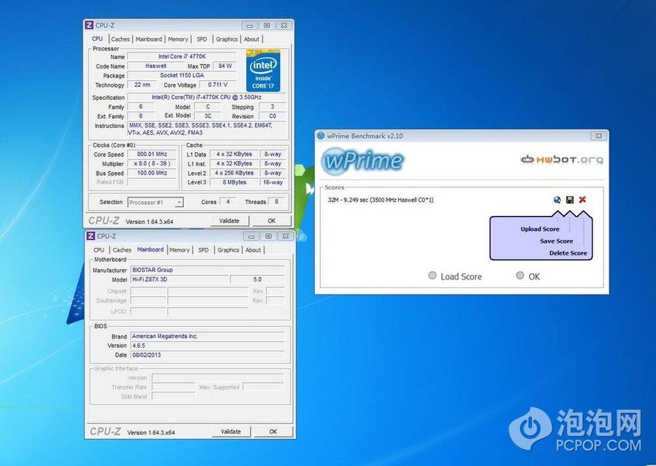Click the Intel Core i7 logo badge
Viewport: 656px width, 466px height.
coord(263,71)
